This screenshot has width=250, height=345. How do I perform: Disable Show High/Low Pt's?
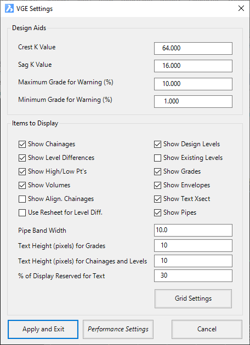pos(22,171)
